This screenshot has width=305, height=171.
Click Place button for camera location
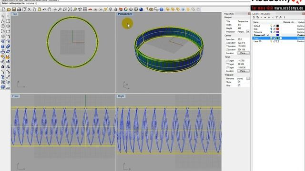pos(243,53)
